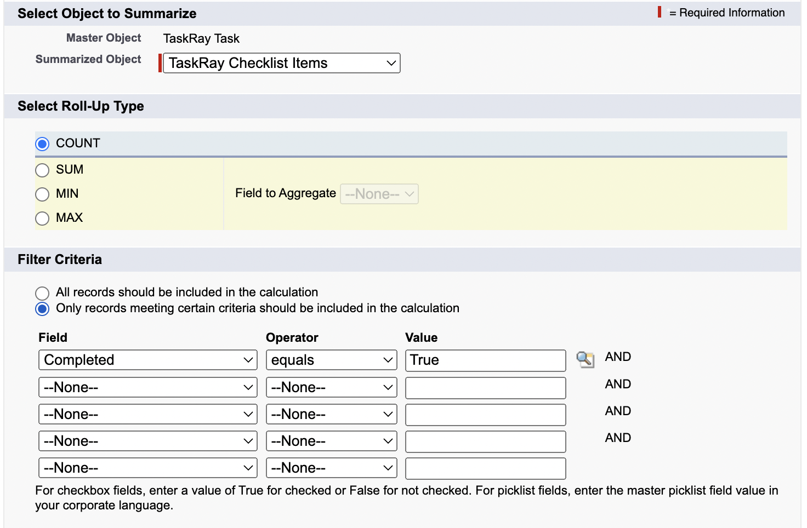Open second-row Field dropdown under Completed
807x528 pixels.
[148, 387]
